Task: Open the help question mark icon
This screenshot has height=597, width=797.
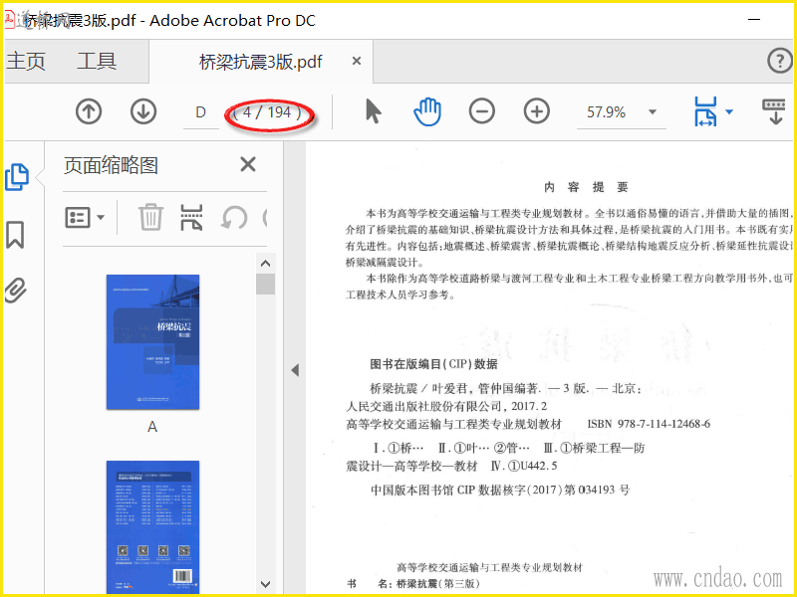Action: click(x=780, y=61)
